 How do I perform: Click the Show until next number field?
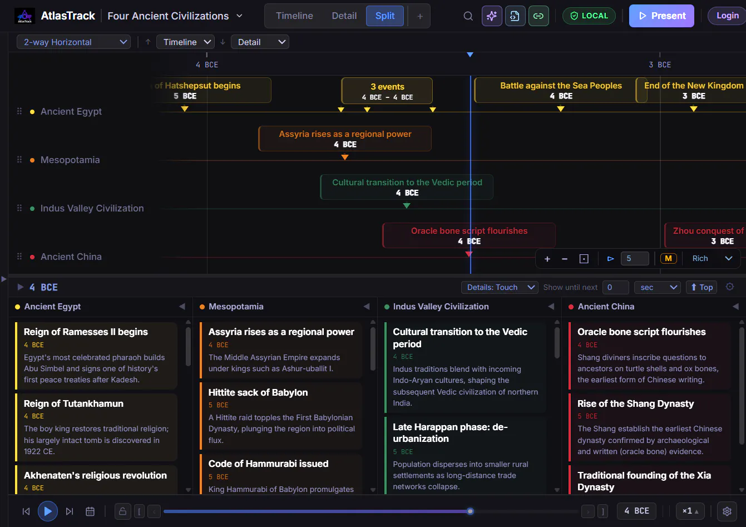tap(616, 287)
